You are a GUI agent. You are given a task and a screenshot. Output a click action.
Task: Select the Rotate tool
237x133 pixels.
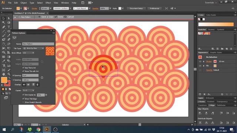[4, 44]
